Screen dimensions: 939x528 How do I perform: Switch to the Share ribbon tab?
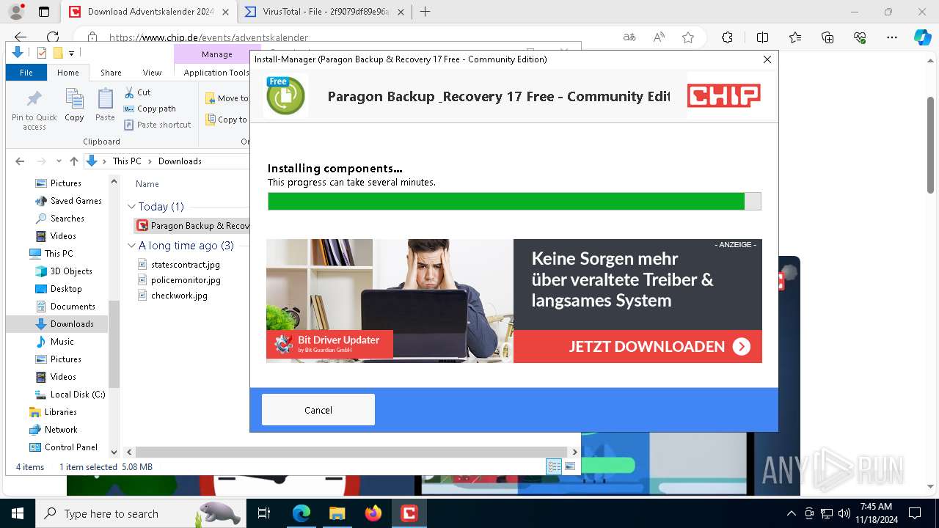click(111, 73)
